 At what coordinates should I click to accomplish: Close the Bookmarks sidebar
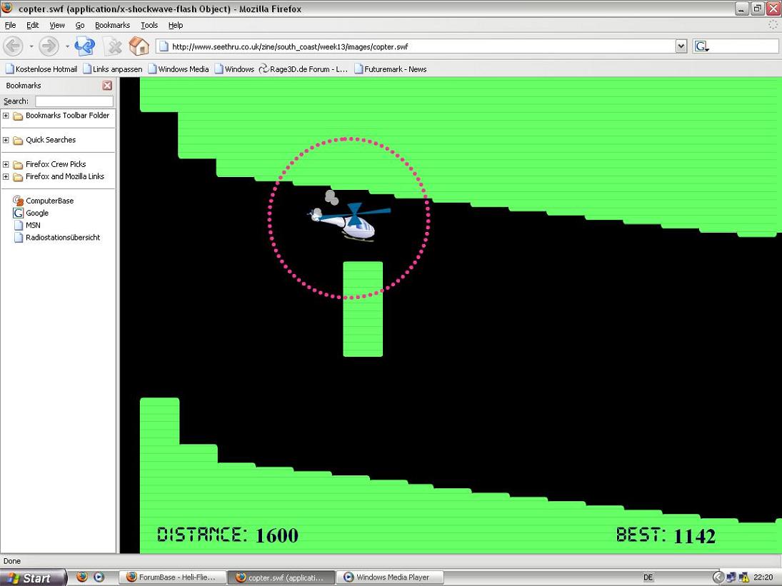[107, 86]
